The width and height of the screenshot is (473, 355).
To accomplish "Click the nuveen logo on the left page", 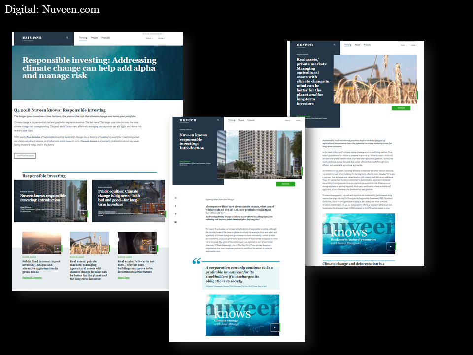I will pos(32,38).
